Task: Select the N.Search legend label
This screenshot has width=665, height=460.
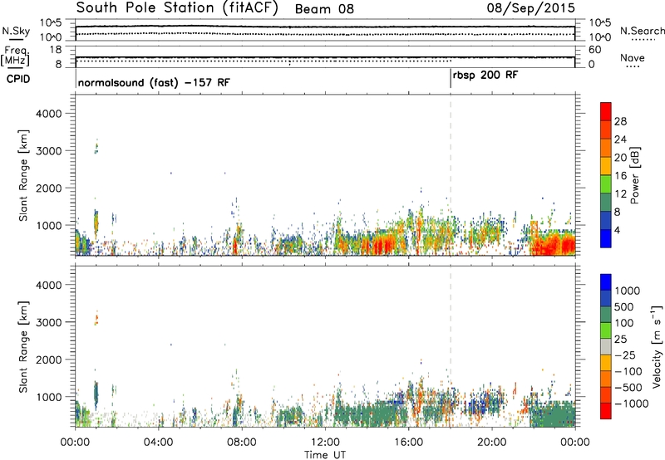Action: 642,31
